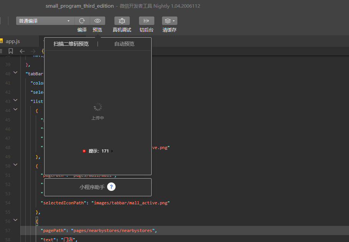349x242 pixels.
Task: Open the 普通编译 compile mode dropdown
Action: [45, 21]
